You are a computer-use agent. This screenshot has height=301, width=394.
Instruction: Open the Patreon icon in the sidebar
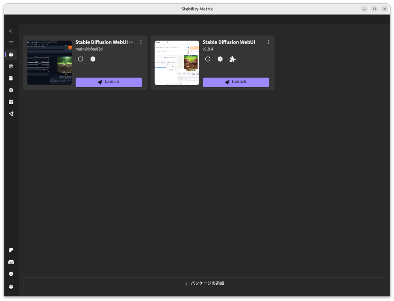(11, 250)
